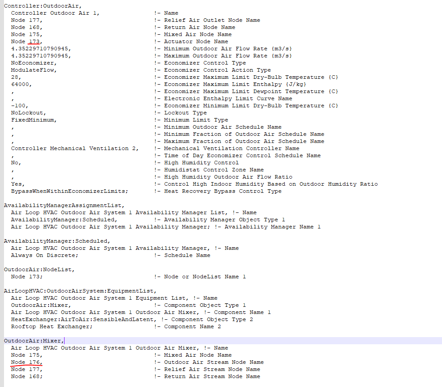Select the schedule value "Always On Discrete;"

point(45,255)
